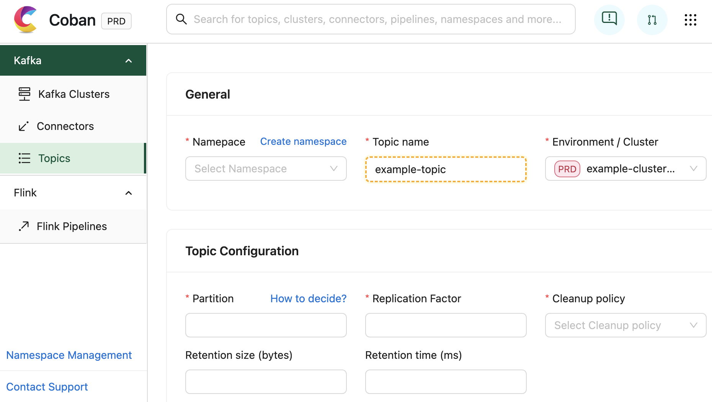Go to Kafka Clusters menu item
This screenshot has height=402, width=712.
pyautogui.click(x=73, y=94)
